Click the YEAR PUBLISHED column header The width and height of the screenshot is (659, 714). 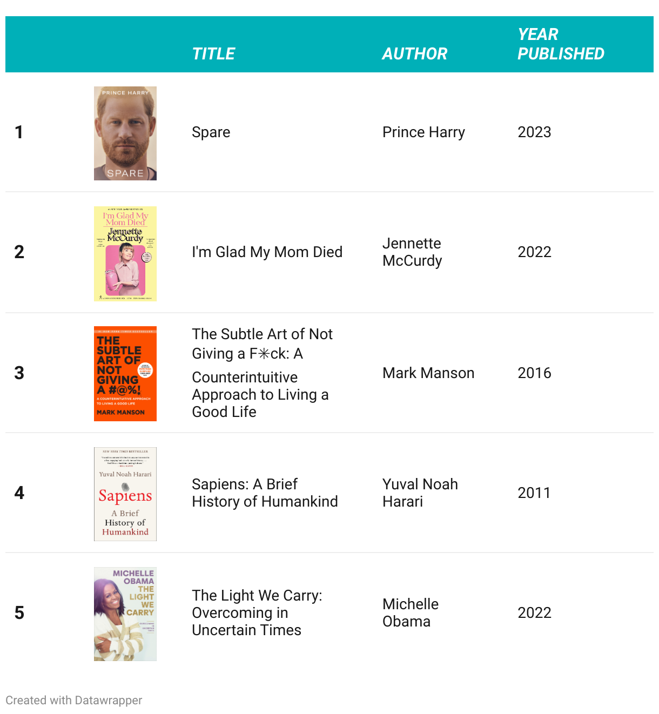pyautogui.click(x=561, y=44)
